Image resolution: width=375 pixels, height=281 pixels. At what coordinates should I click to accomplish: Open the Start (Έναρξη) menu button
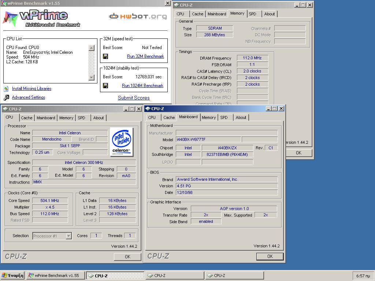point(12,276)
